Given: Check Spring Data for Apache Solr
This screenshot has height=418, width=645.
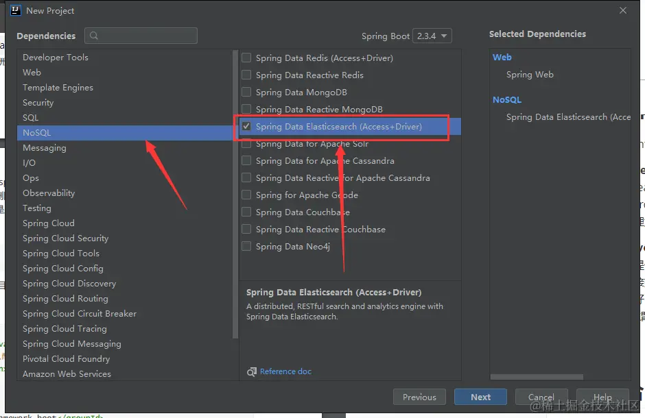Looking at the screenshot, I should (246, 144).
